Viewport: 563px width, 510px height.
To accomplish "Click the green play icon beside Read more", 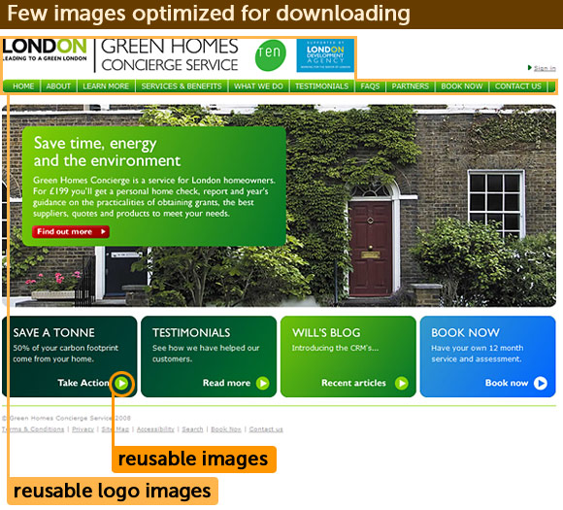I will pyautogui.click(x=262, y=383).
